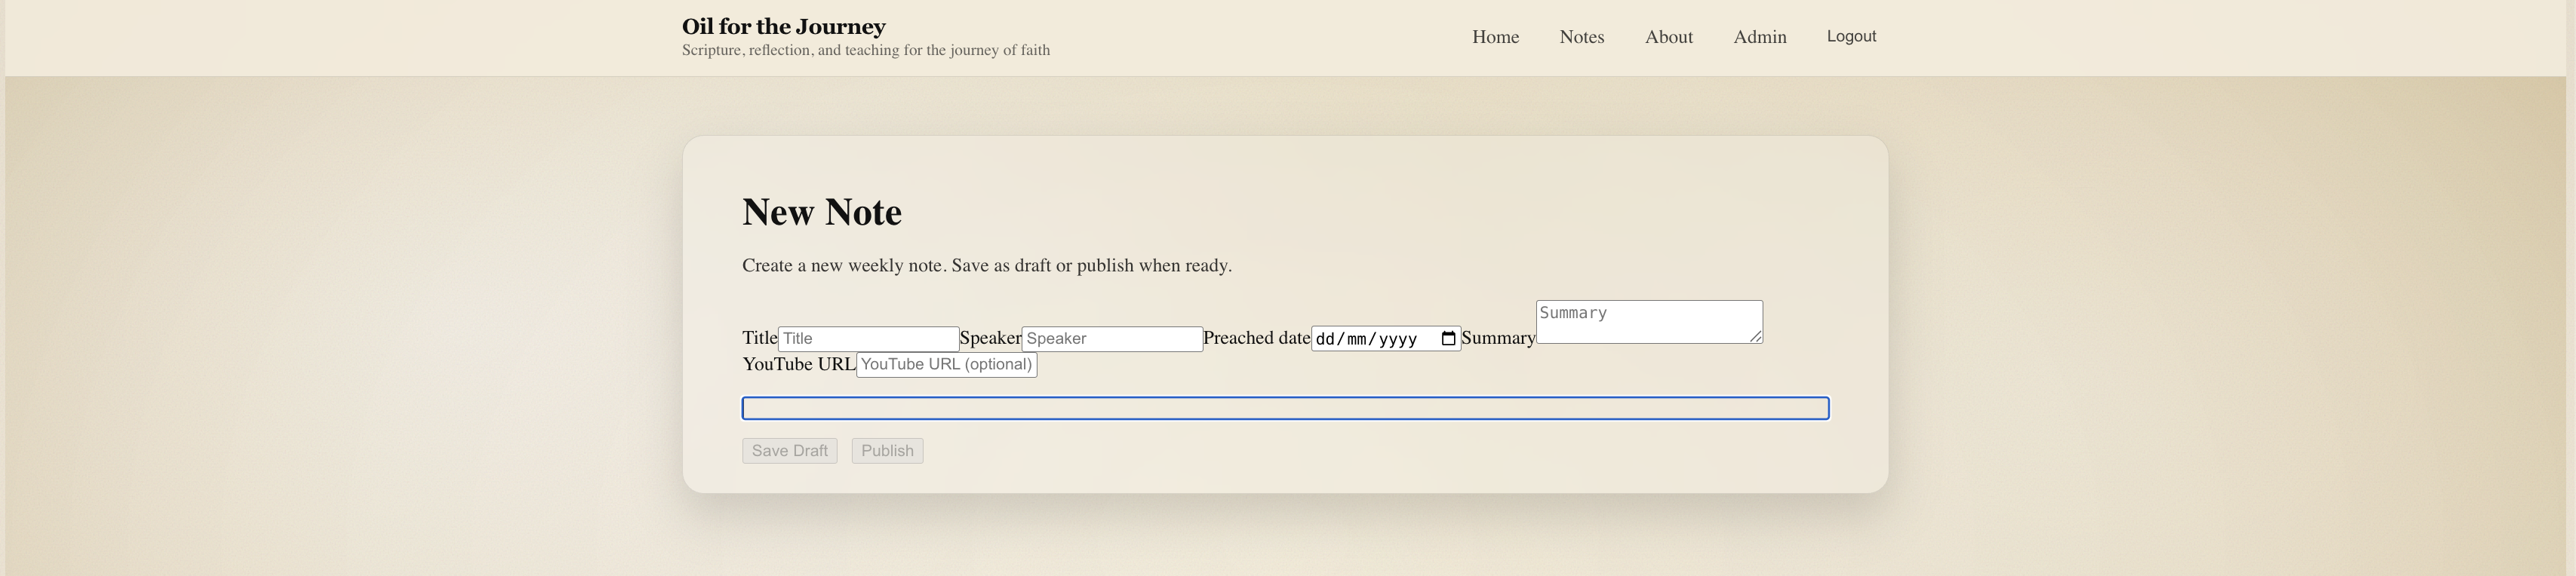
Task: Click inside the Summary textarea
Action: [1647, 322]
